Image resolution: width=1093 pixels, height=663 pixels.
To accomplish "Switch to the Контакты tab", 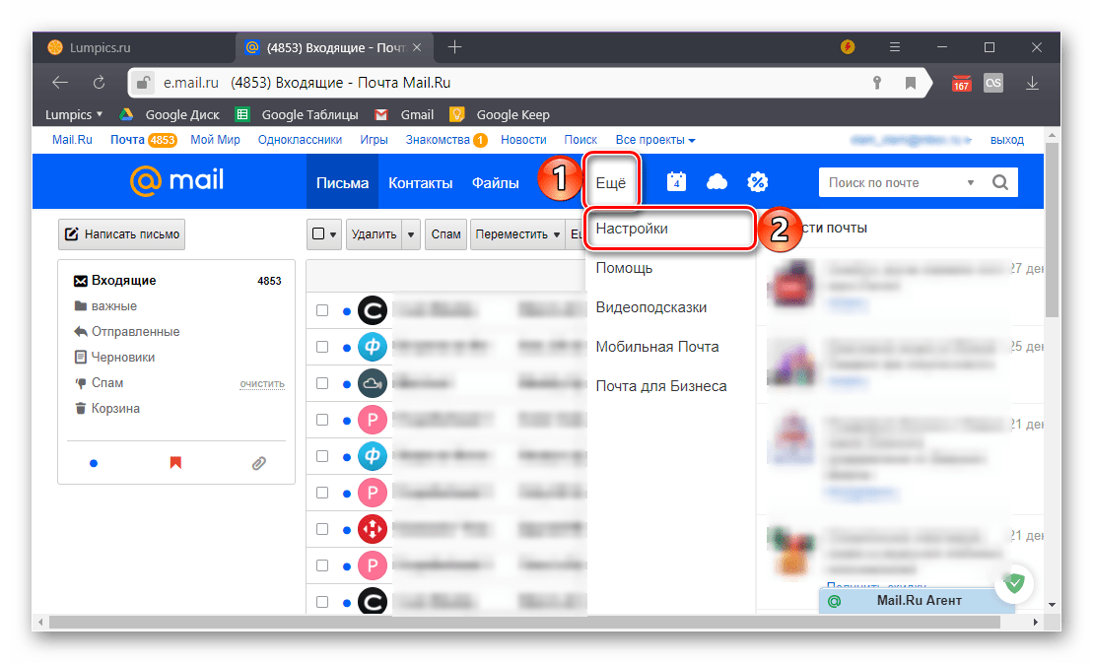I will point(420,182).
